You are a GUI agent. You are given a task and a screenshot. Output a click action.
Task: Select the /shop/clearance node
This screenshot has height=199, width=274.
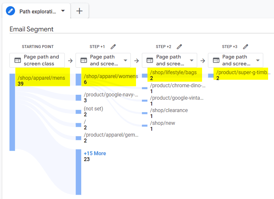169,110
